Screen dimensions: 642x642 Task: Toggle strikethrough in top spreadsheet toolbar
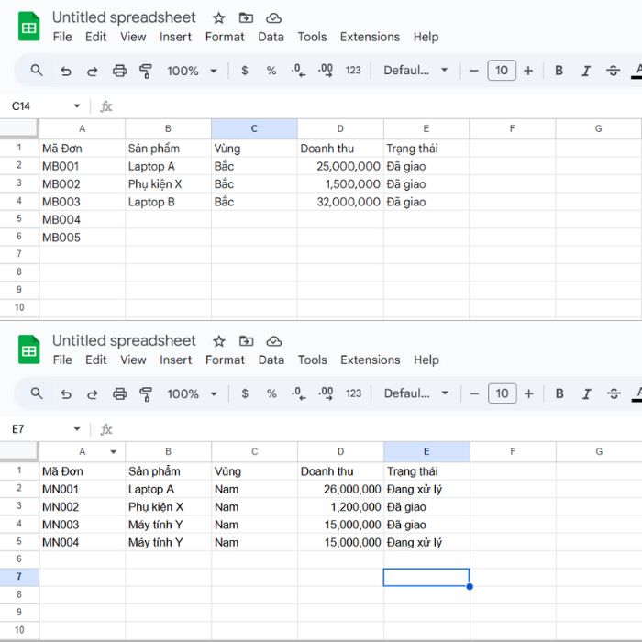tap(613, 71)
